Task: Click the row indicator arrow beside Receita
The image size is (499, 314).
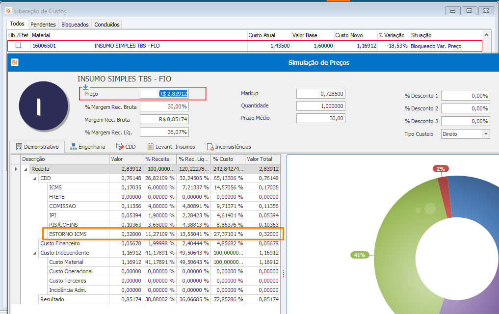Action: coord(16,169)
